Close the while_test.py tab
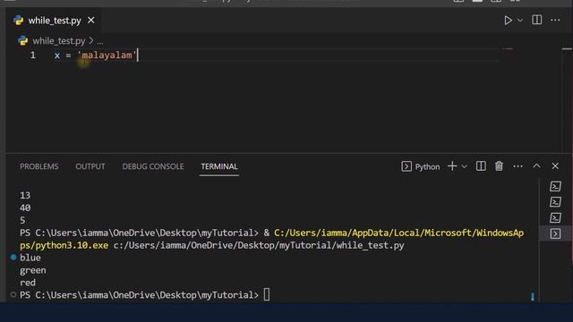Viewport: 573px width, 322px height. [91, 21]
